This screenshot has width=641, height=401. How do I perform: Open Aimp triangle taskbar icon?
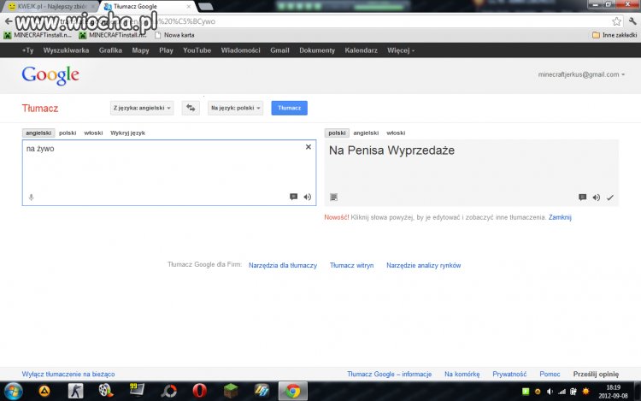[44, 392]
